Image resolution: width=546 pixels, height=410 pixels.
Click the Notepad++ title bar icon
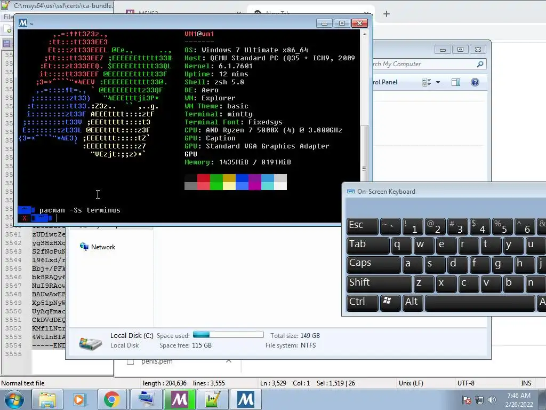[x=5, y=5]
